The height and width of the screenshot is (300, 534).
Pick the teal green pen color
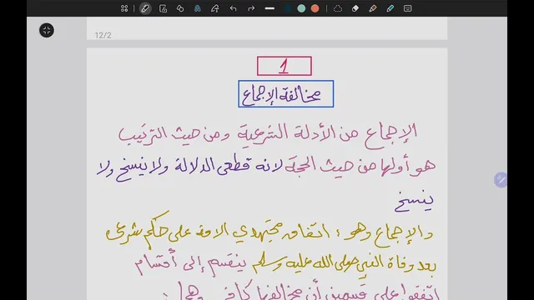coord(301,8)
